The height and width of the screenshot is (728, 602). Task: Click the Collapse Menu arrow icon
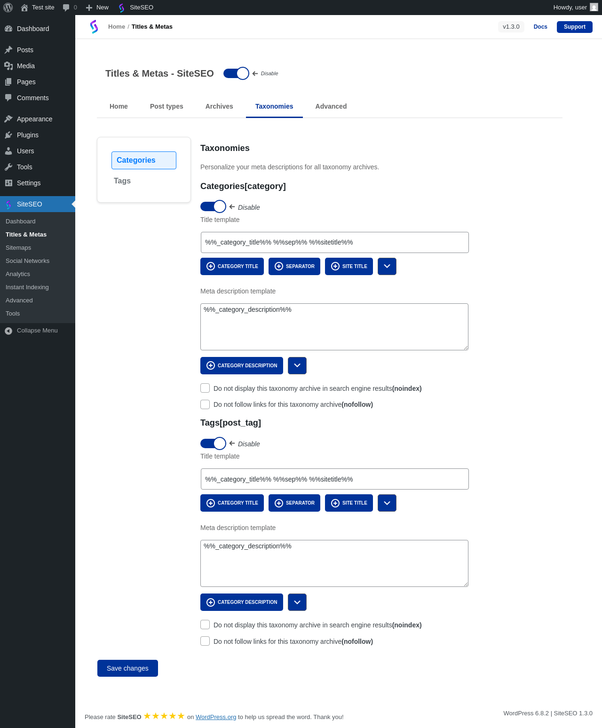(8, 331)
